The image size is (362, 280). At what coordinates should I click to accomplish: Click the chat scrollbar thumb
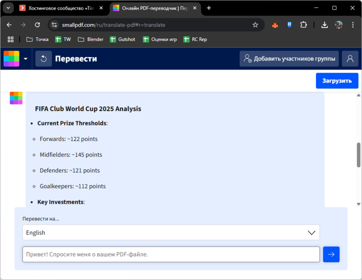359,155
